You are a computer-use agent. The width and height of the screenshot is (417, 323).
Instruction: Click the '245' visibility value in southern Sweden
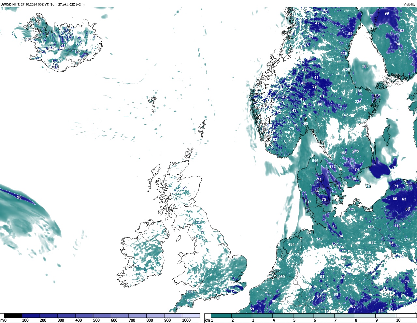tap(355, 151)
